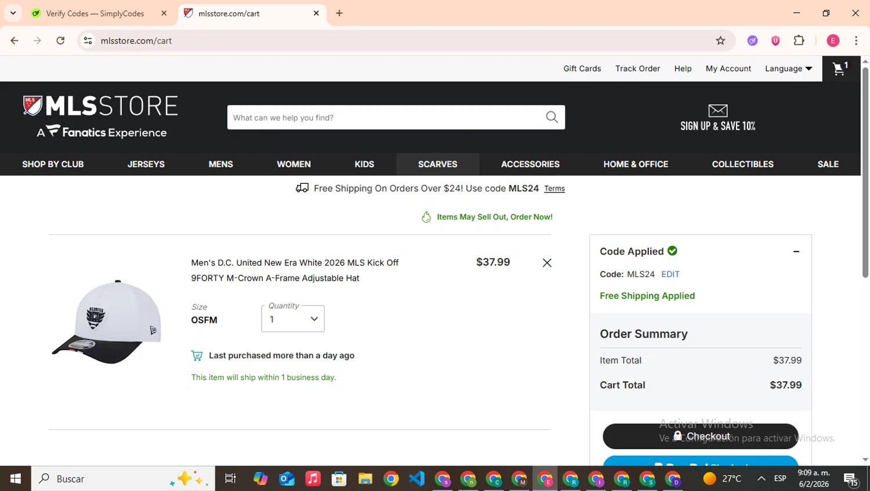Screen dimensions: 870x491
Task: Open the SALE menu
Action: tap(828, 164)
